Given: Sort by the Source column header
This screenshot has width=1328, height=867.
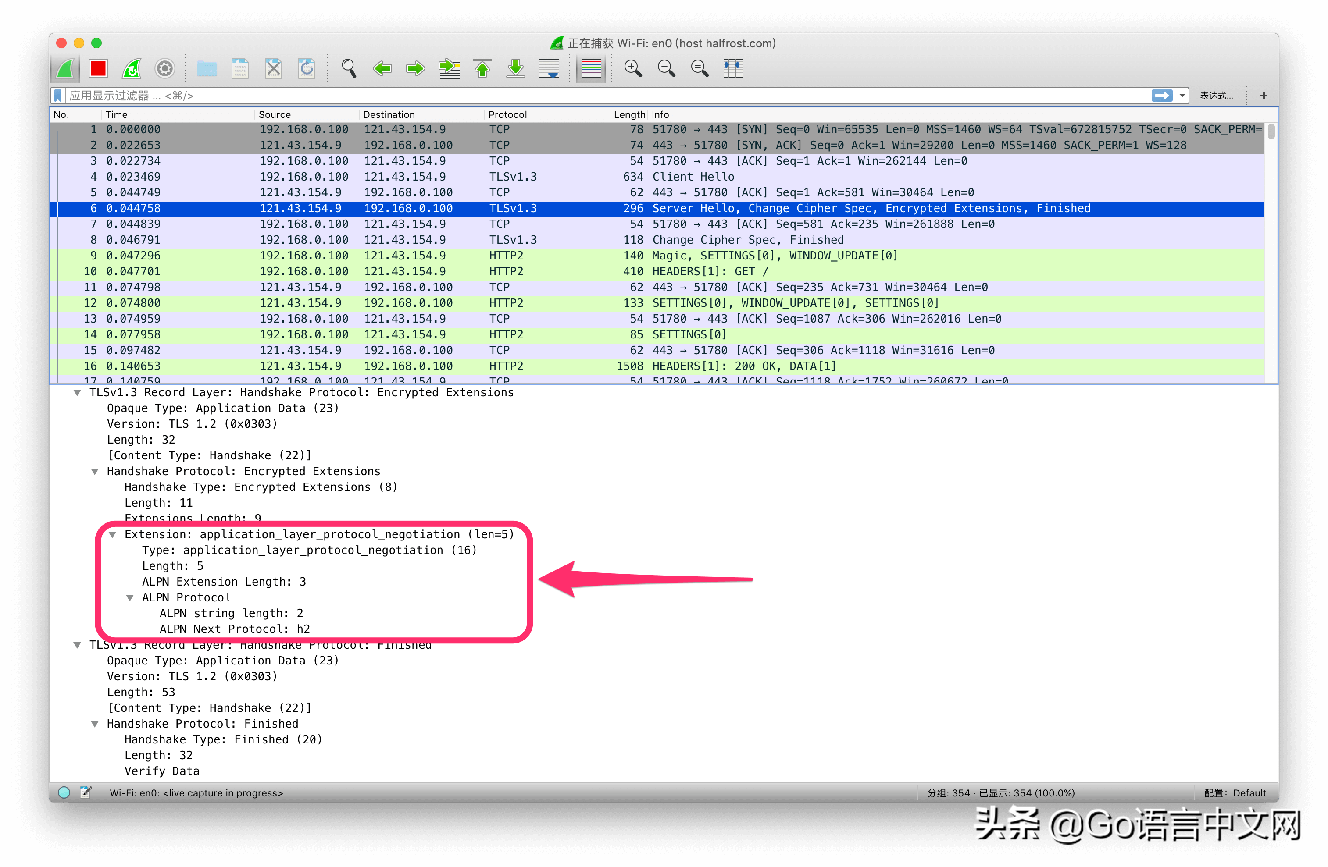Looking at the screenshot, I should pyautogui.click(x=275, y=114).
